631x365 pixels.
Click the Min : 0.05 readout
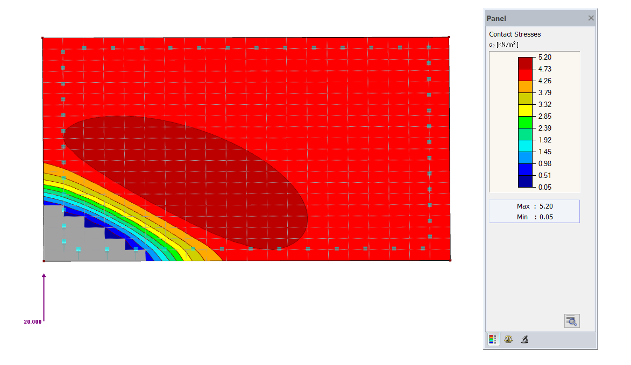535,217
